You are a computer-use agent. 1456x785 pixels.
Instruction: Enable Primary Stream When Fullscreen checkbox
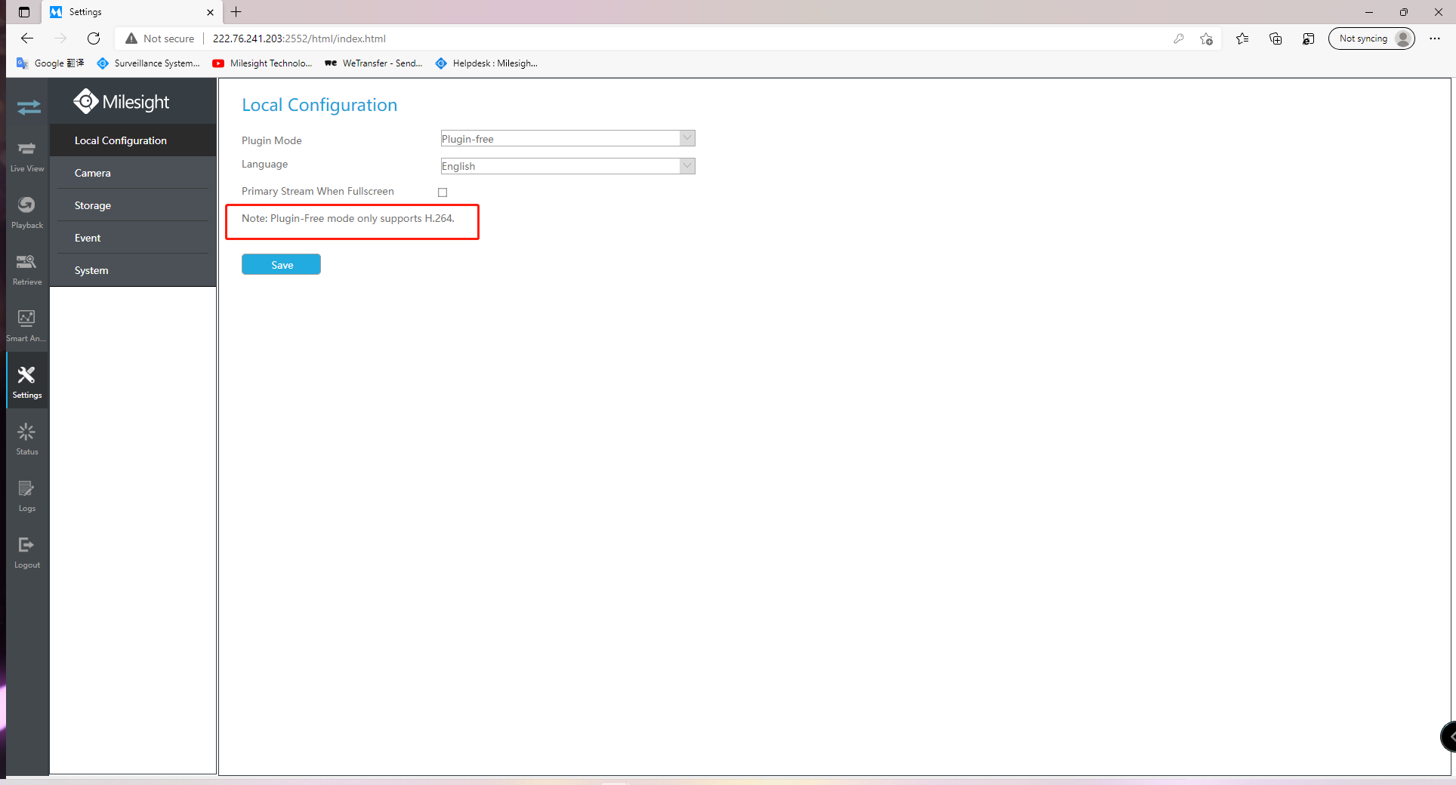coord(443,192)
